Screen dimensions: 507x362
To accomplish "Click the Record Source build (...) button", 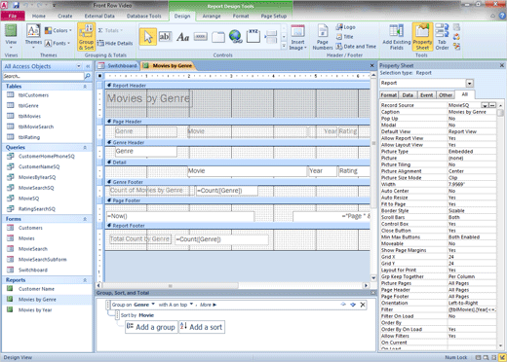I will click(492, 105).
